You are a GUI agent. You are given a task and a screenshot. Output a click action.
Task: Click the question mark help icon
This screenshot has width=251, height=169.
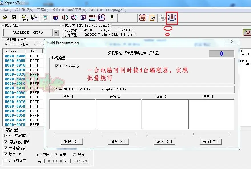click(x=112, y=17)
